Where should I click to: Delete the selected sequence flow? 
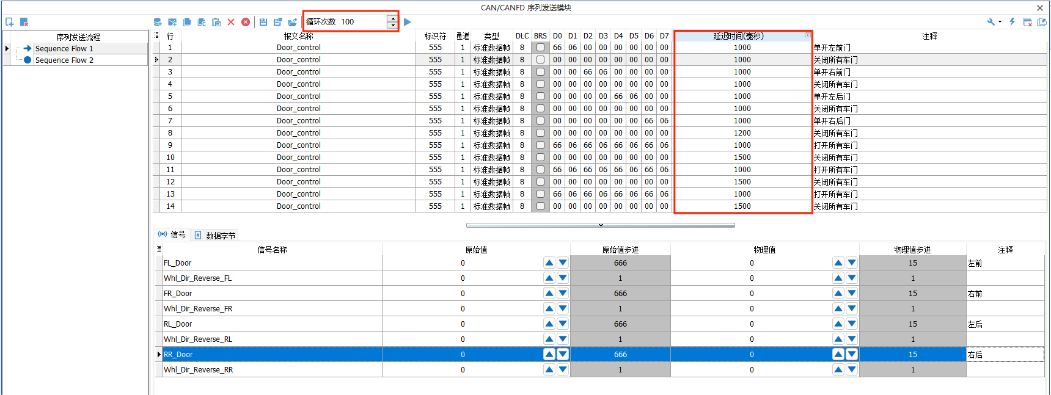point(24,22)
